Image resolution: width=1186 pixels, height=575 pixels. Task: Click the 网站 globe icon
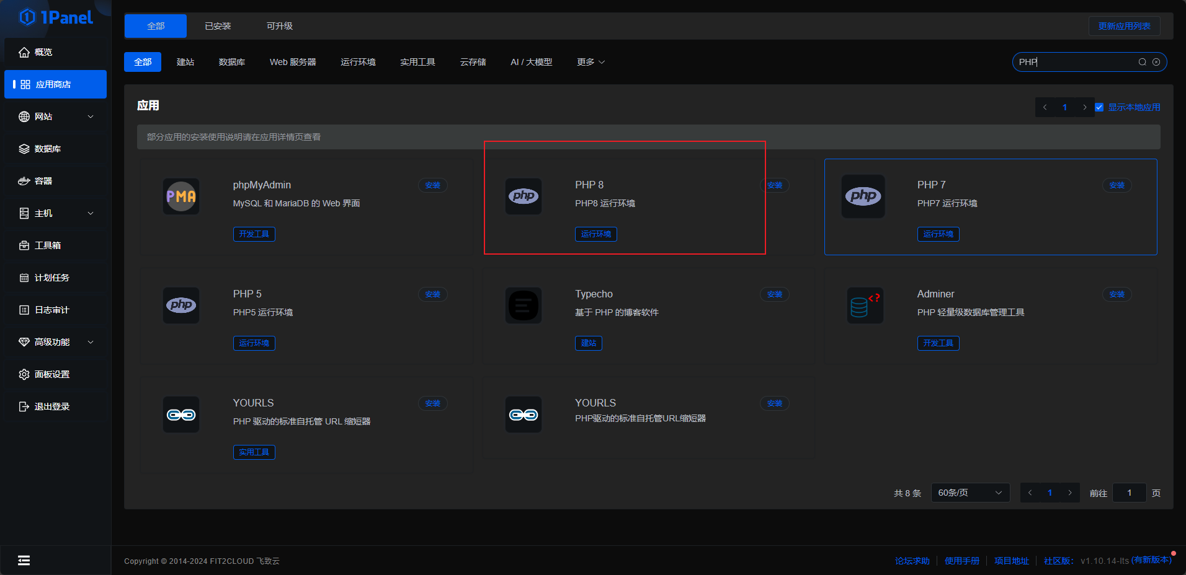(x=24, y=116)
